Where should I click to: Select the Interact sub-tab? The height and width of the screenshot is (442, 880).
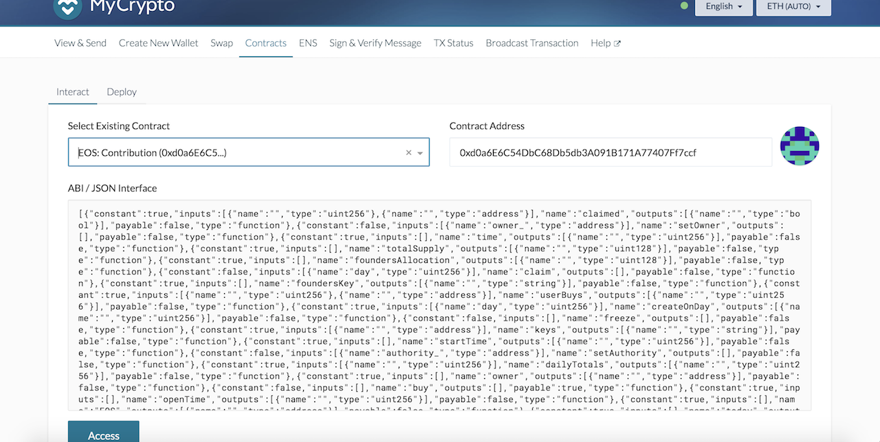[73, 91]
